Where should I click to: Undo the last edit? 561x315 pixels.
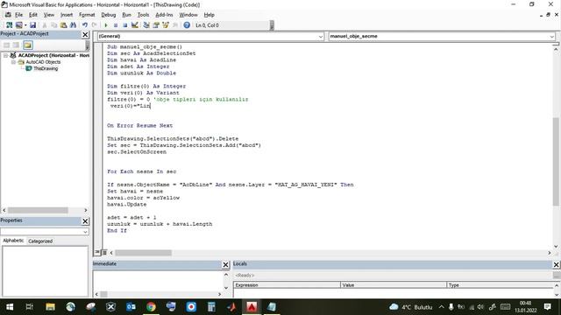tap(85, 25)
